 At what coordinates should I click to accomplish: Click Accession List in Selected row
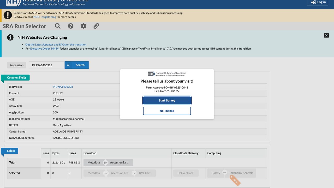[120, 173]
